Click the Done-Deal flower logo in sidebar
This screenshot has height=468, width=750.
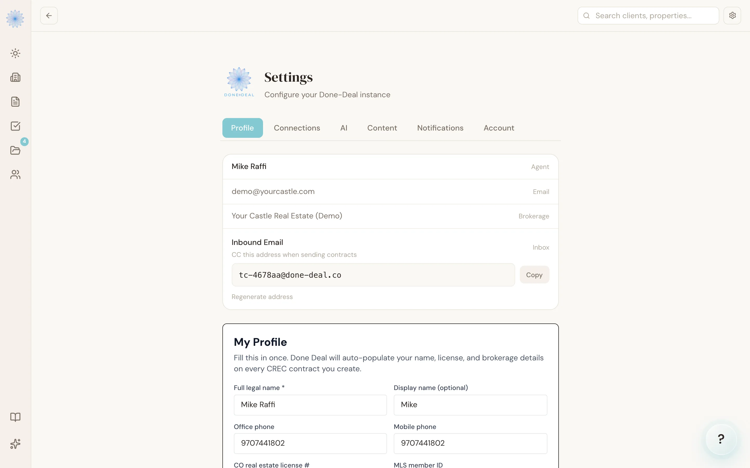pos(15,18)
